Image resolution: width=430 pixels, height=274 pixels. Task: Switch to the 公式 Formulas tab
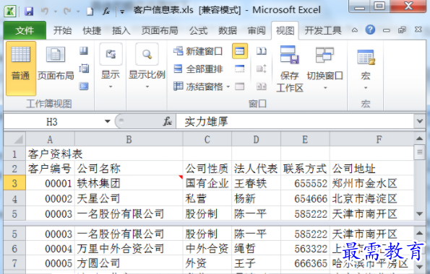click(198, 30)
